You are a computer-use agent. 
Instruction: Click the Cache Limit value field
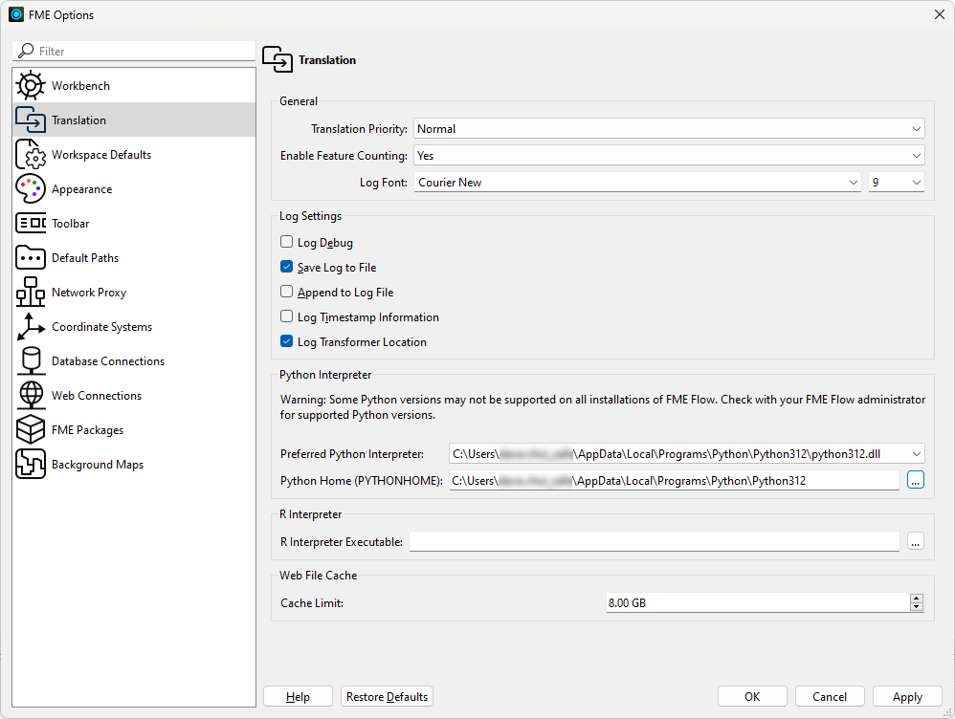(758, 602)
